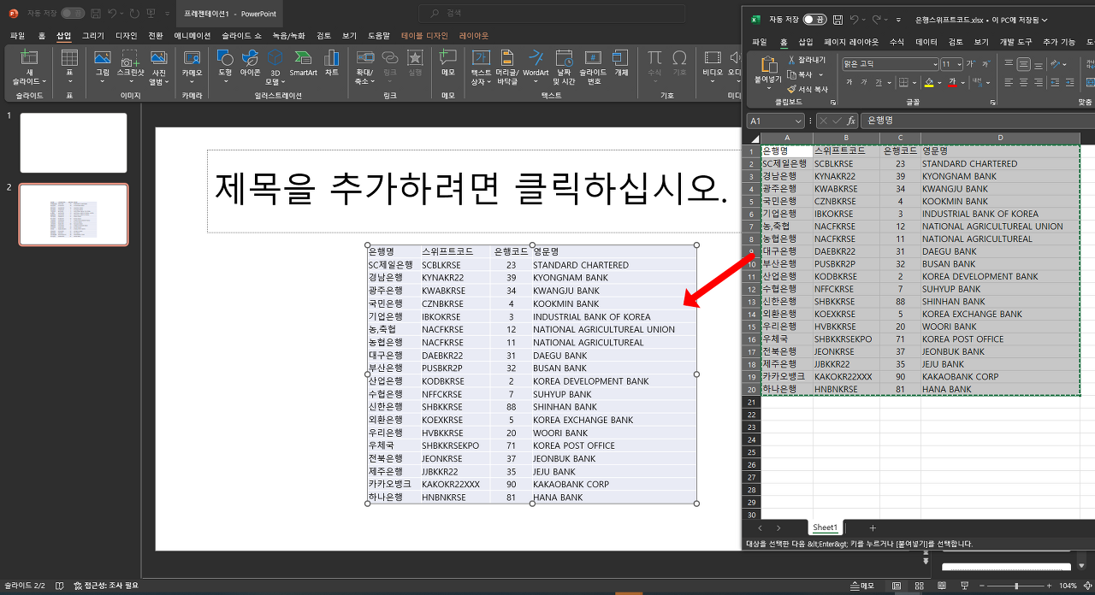Open the Excel font name dropdown
The width and height of the screenshot is (1095, 595).
[934, 64]
